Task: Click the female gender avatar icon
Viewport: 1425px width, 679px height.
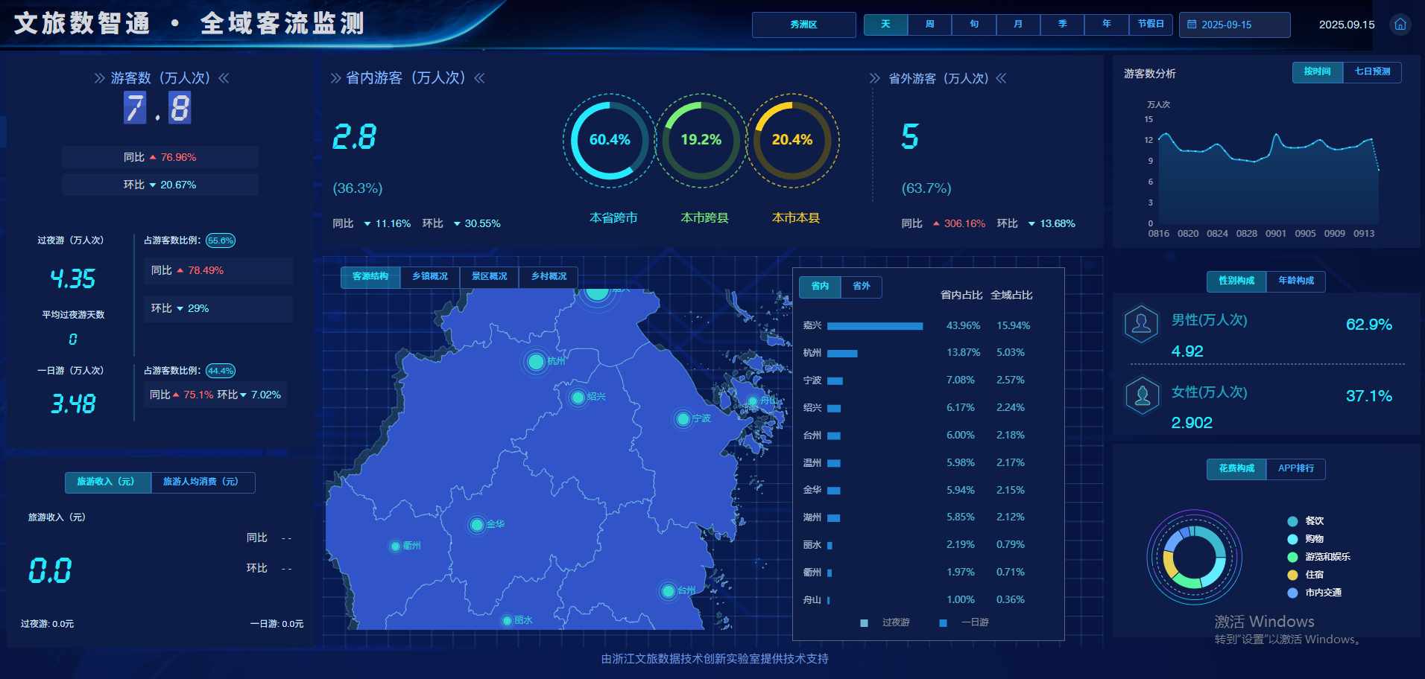Action: pyautogui.click(x=1141, y=395)
